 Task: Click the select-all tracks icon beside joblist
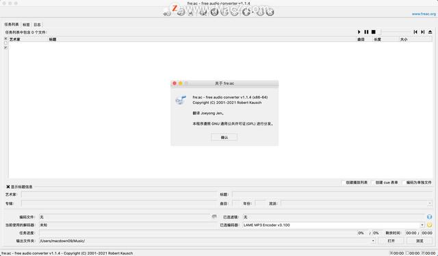pos(6,38)
